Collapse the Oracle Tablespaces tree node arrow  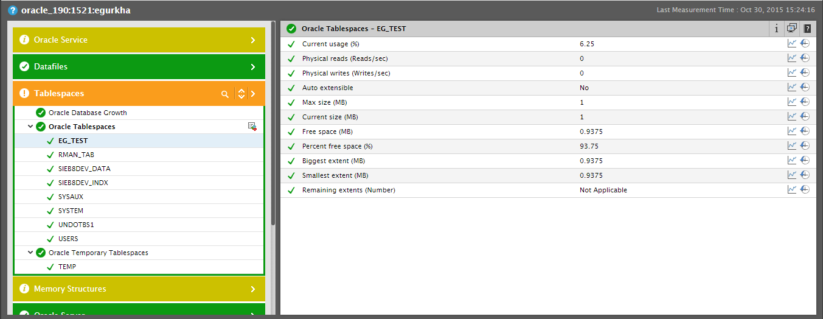[30, 127]
